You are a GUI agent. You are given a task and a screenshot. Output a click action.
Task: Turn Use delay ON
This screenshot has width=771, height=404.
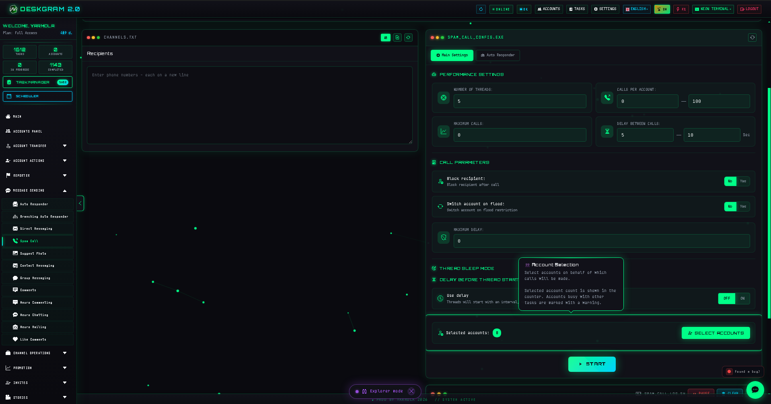coord(742,298)
